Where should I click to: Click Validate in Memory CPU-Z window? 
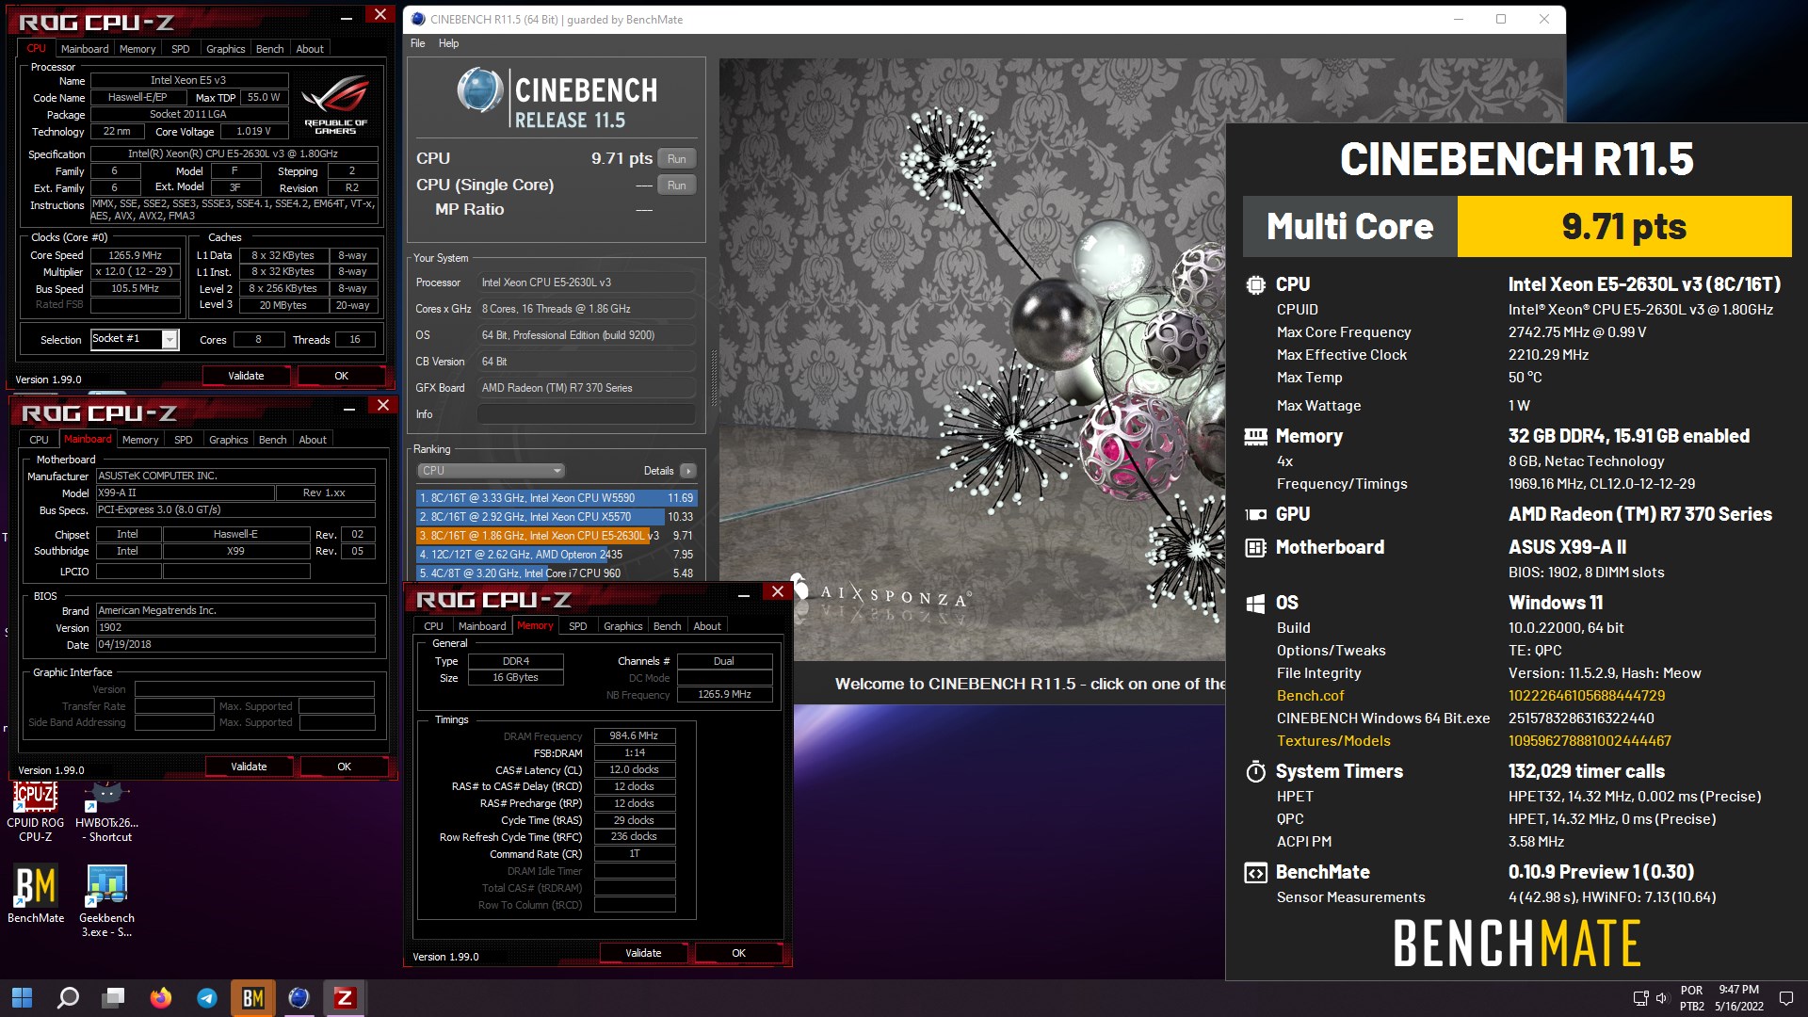click(x=643, y=953)
